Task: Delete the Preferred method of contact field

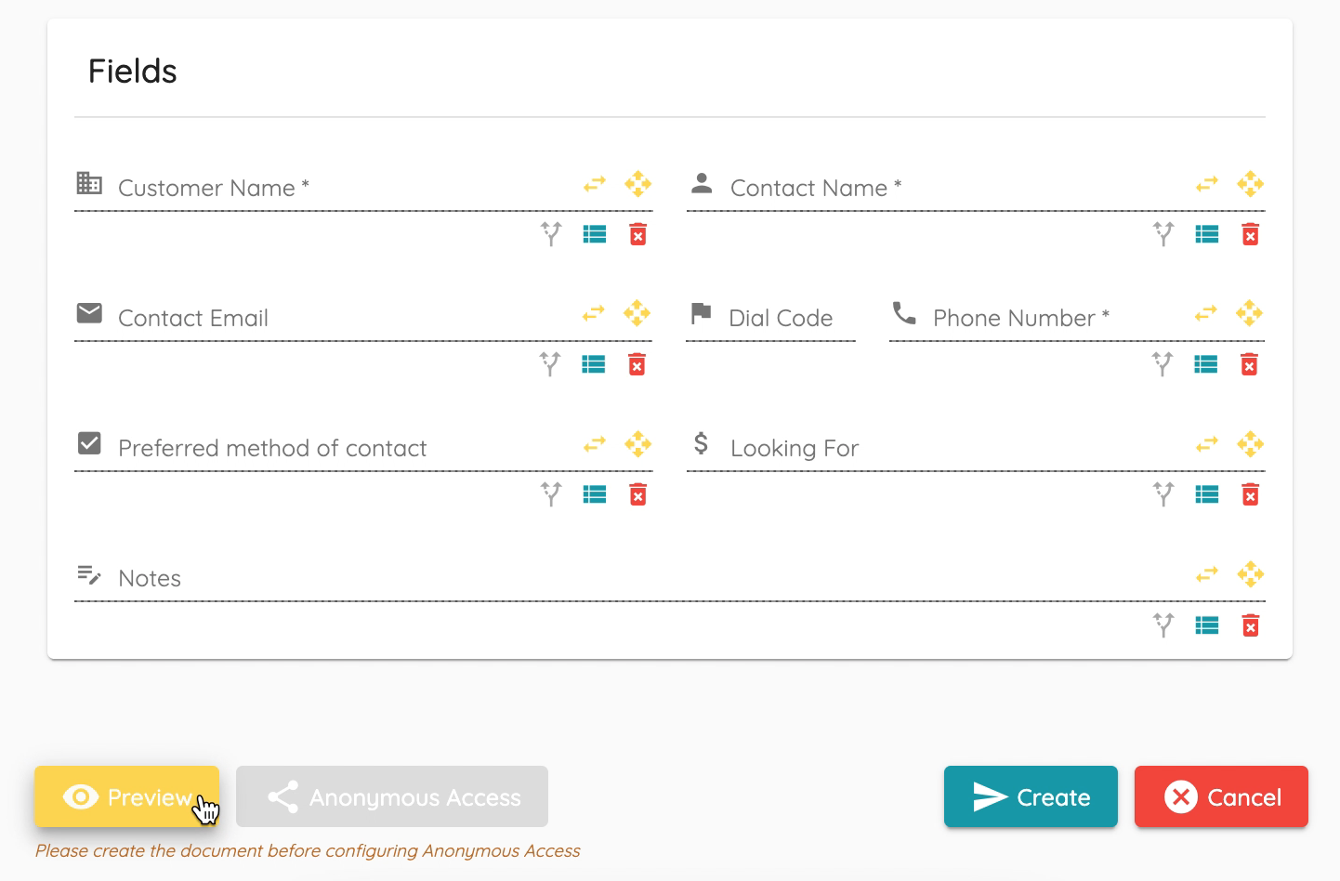Action: coord(638,494)
